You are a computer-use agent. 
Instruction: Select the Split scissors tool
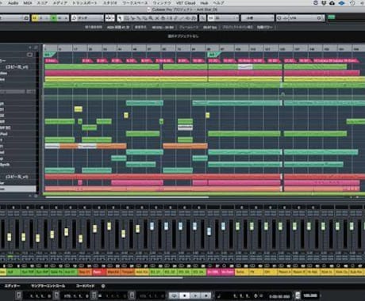133,18
